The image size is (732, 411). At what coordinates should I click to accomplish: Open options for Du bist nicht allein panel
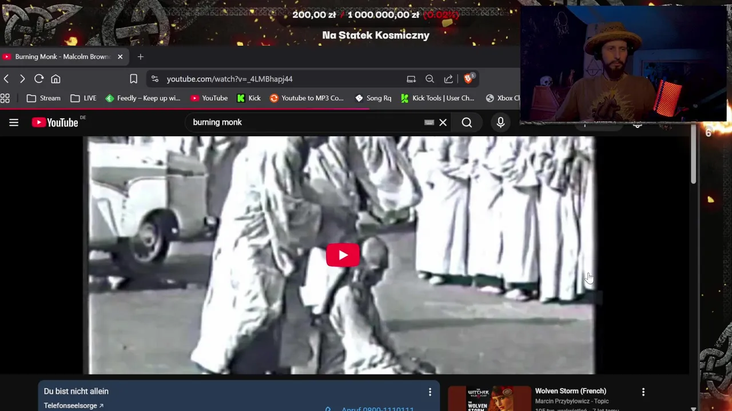coord(430,392)
